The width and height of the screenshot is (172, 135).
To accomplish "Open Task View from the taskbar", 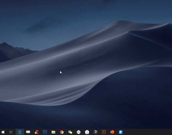I will [x=11, y=132].
